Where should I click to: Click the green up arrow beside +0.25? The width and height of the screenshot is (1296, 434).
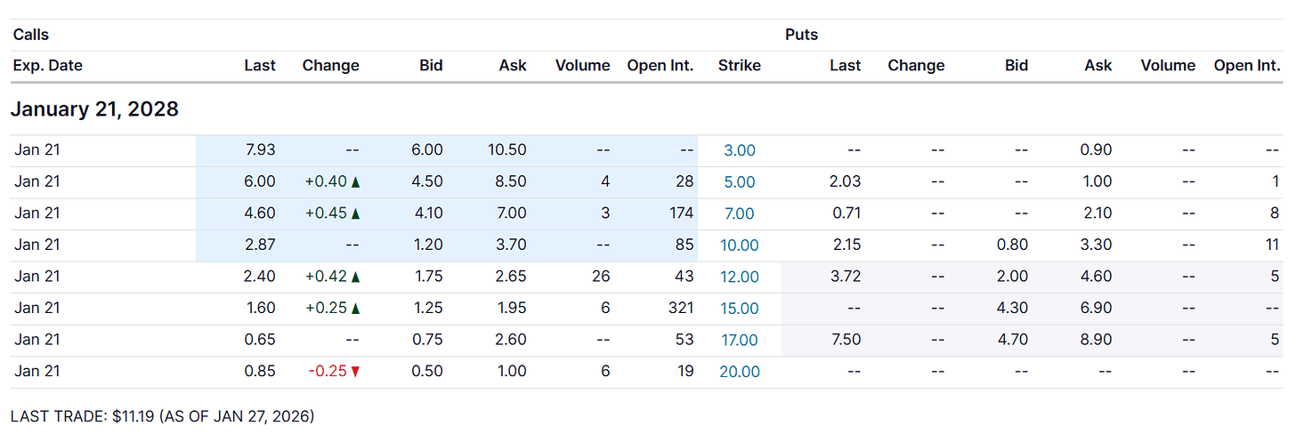tap(356, 309)
